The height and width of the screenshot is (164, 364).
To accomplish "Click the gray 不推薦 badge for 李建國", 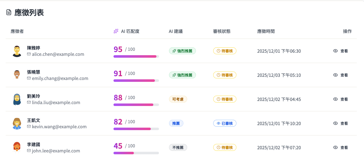I will coord(178,147).
